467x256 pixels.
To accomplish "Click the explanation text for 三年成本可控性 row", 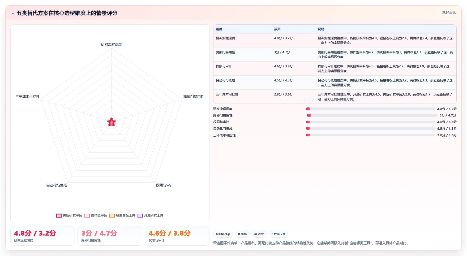I will click(x=385, y=97).
